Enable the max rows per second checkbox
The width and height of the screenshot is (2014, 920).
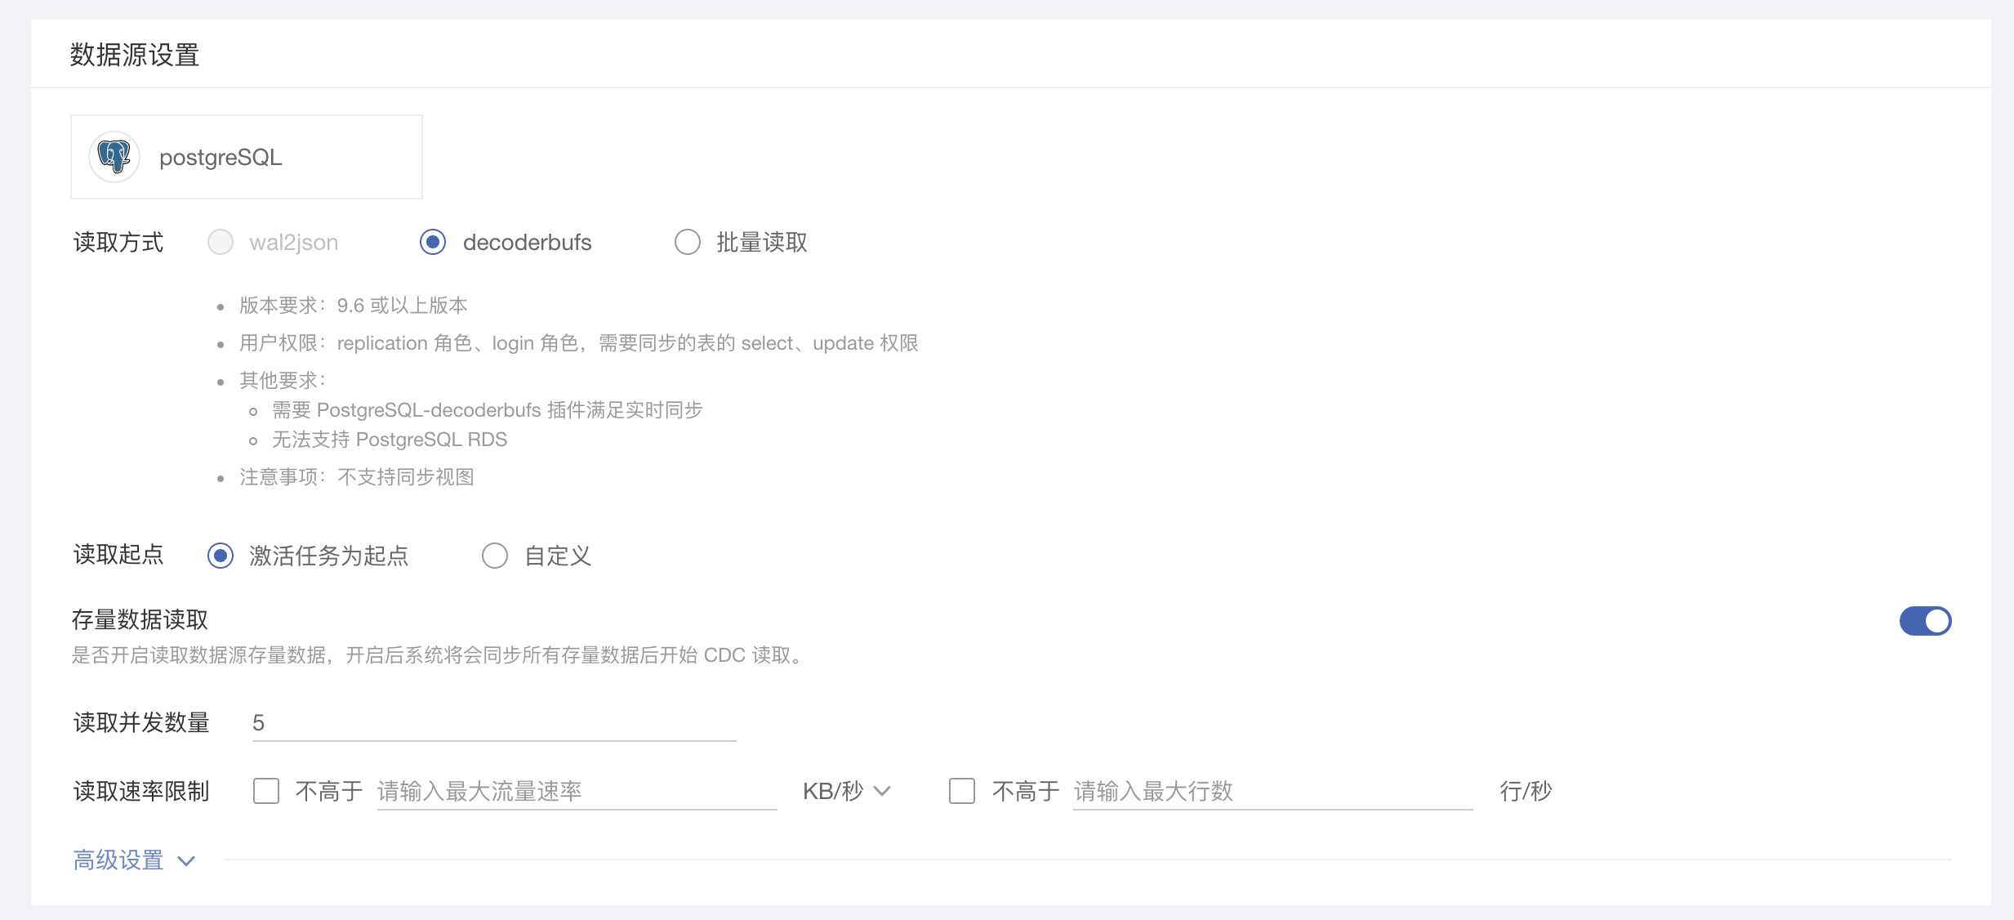point(962,791)
